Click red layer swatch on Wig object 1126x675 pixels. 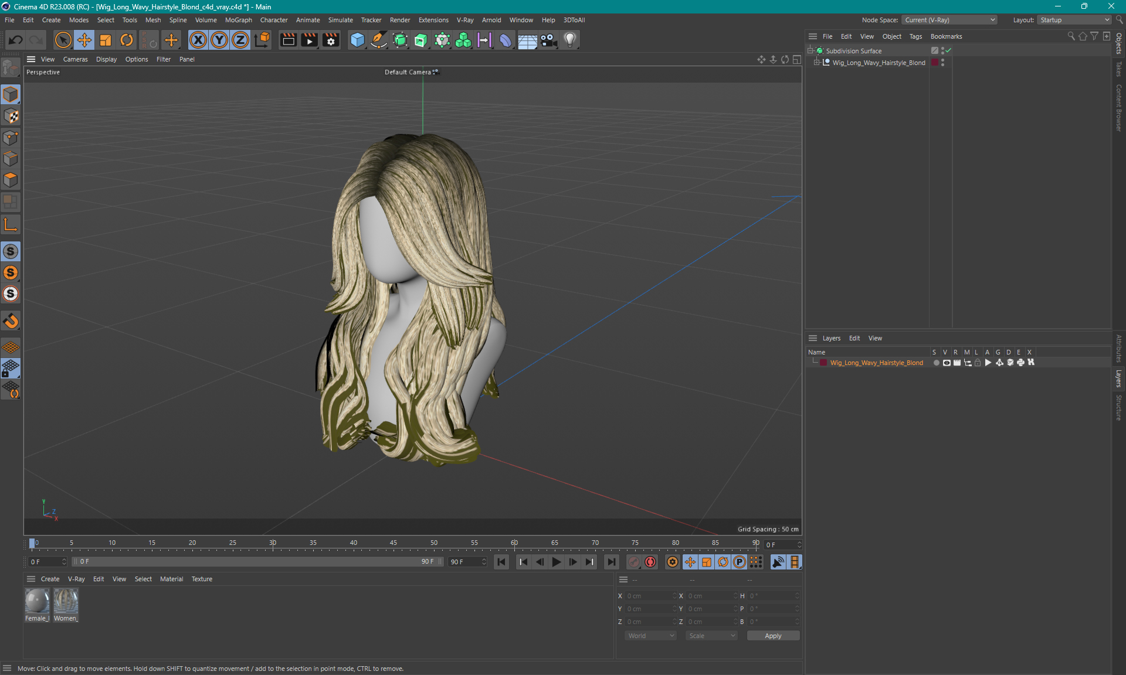pyautogui.click(x=935, y=63)
